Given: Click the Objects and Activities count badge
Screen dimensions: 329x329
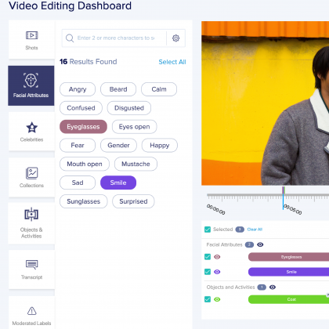Looking at the screenshot, I should 262,287.
